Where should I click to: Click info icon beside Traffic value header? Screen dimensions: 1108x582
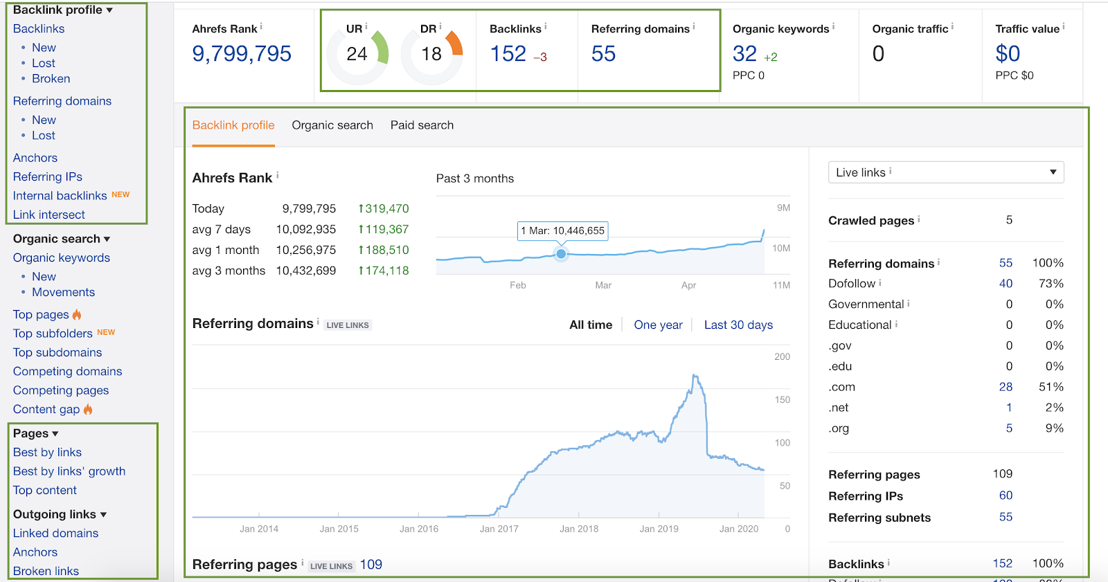point(1064,27)
